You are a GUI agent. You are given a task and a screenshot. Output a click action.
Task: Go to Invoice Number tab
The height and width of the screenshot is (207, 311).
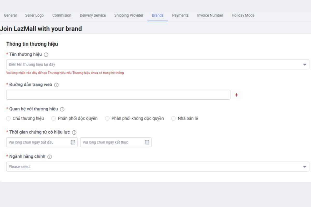210,16
